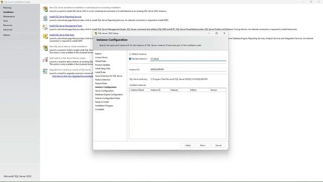The height and width of the screenshot is (182, 323).
Task: Click New SQL Server failover cluster installation
Action: [x=68, y=47]
